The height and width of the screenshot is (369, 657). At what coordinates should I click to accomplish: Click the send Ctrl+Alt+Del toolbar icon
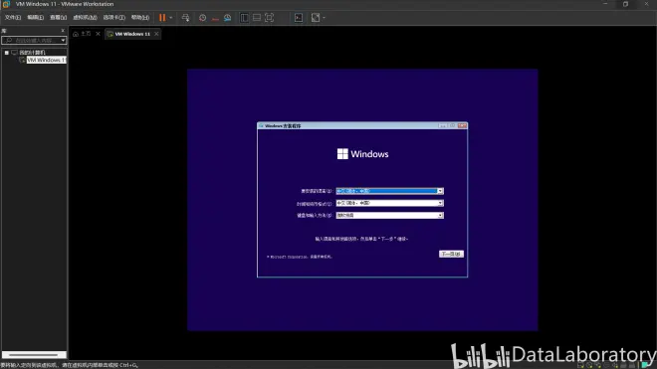(185, 18)
